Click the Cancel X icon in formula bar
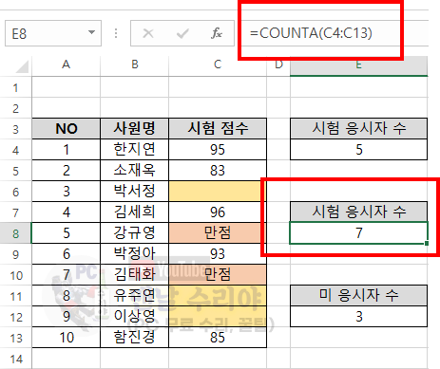This screenshot has height=369, width=440. tap(148, 33)
